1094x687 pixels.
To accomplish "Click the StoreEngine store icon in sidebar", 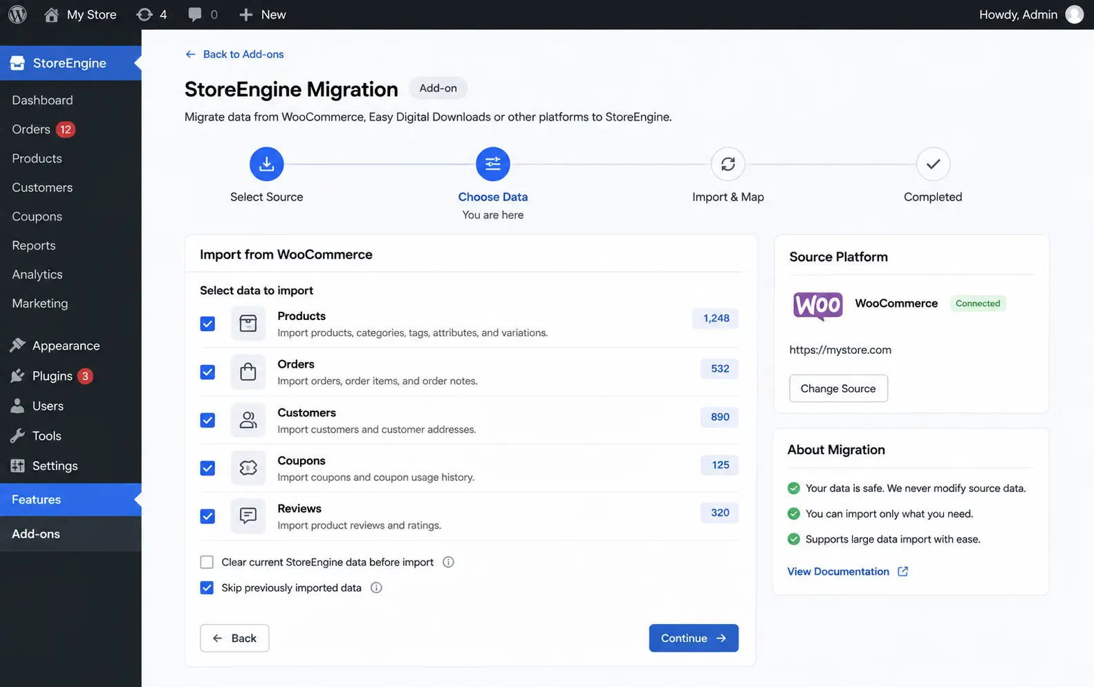I will pos(17,63).
